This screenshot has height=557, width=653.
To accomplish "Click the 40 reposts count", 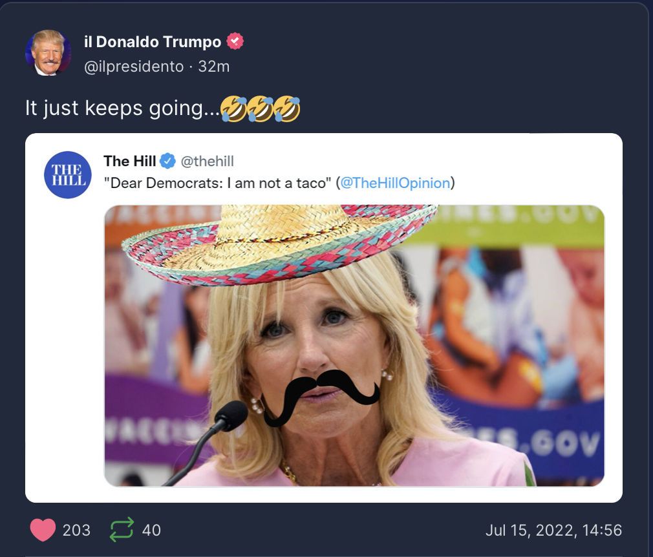I will click(x=151, y=530).
